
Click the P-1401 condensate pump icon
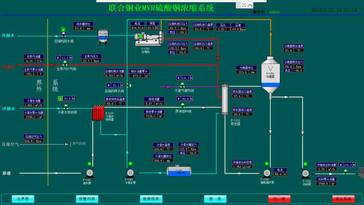[x=130, y=173]
